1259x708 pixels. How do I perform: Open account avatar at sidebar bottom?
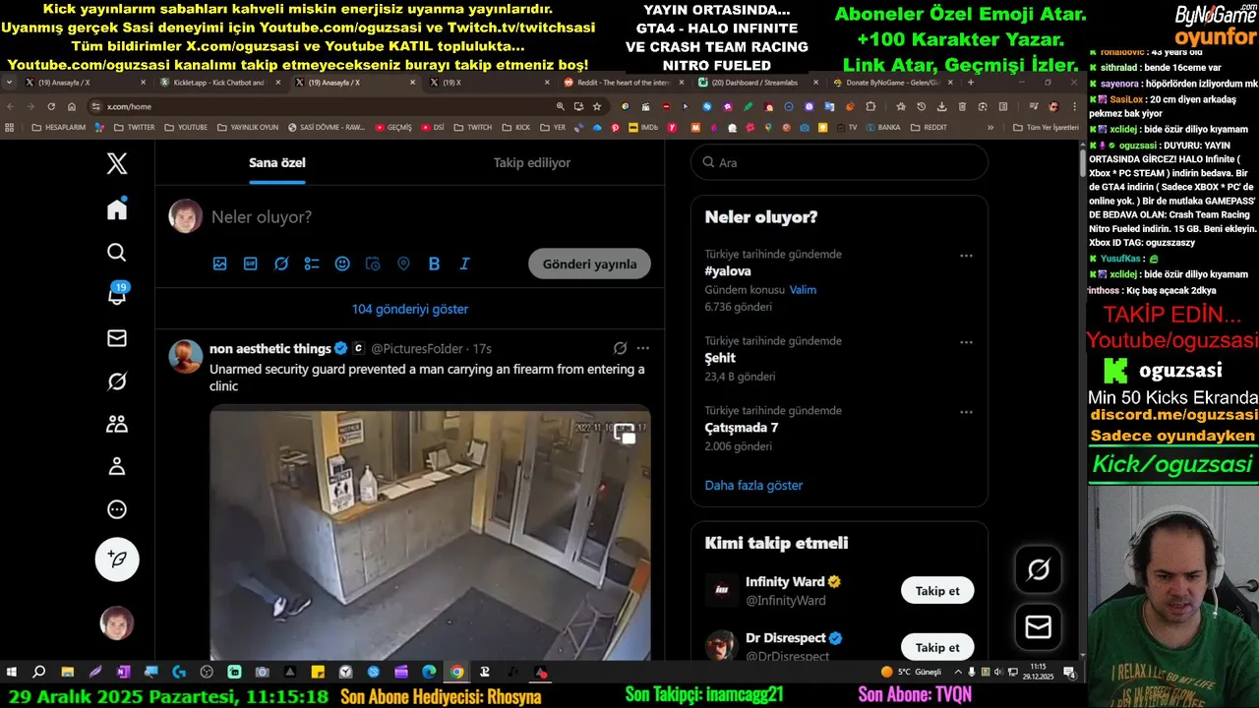pos(117,623)
